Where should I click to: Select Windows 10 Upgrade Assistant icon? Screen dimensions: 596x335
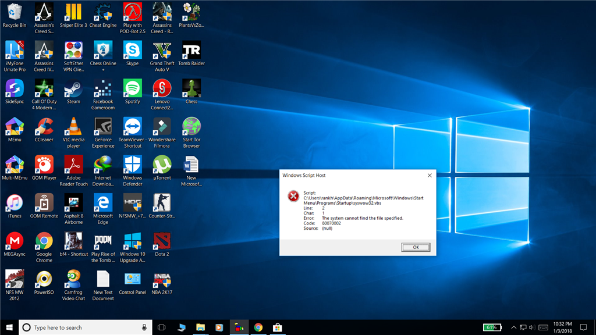tap(133, 247)
